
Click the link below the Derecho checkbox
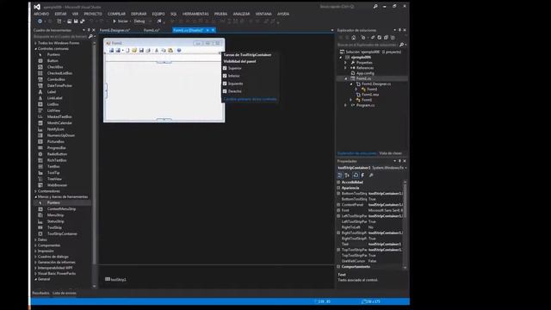tap(250, 99)
